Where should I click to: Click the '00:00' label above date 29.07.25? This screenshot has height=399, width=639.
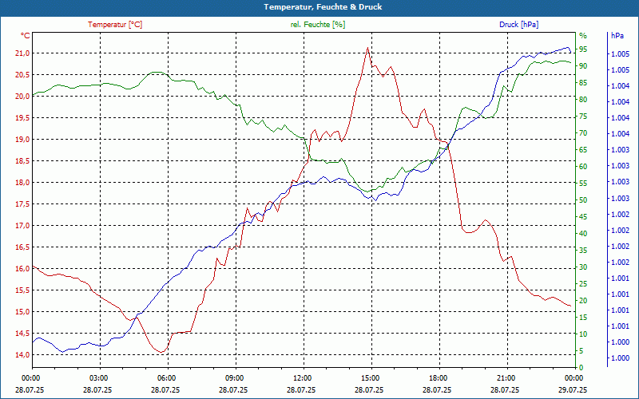pyautogui.click(x=575, y=377)
